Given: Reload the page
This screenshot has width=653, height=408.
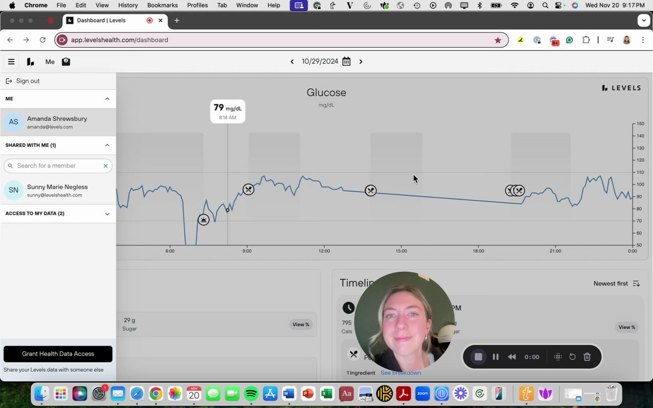Looking at the screenshot, I should [x=43, y=40].
